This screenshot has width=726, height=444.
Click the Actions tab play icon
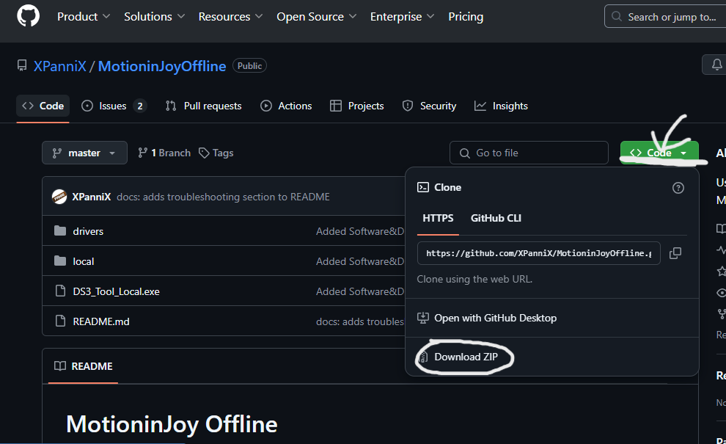point(265,106)
